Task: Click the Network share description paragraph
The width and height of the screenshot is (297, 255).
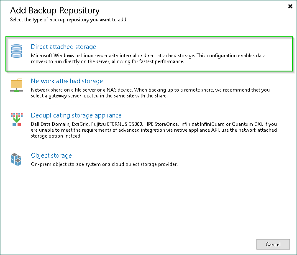Action: click(x=150, y=93)
